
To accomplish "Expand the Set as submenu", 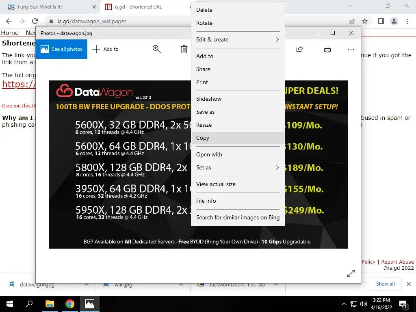I will 238,168.
